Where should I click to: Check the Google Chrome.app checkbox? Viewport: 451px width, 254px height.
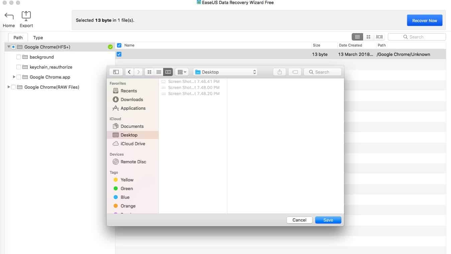tap(19, 77)
